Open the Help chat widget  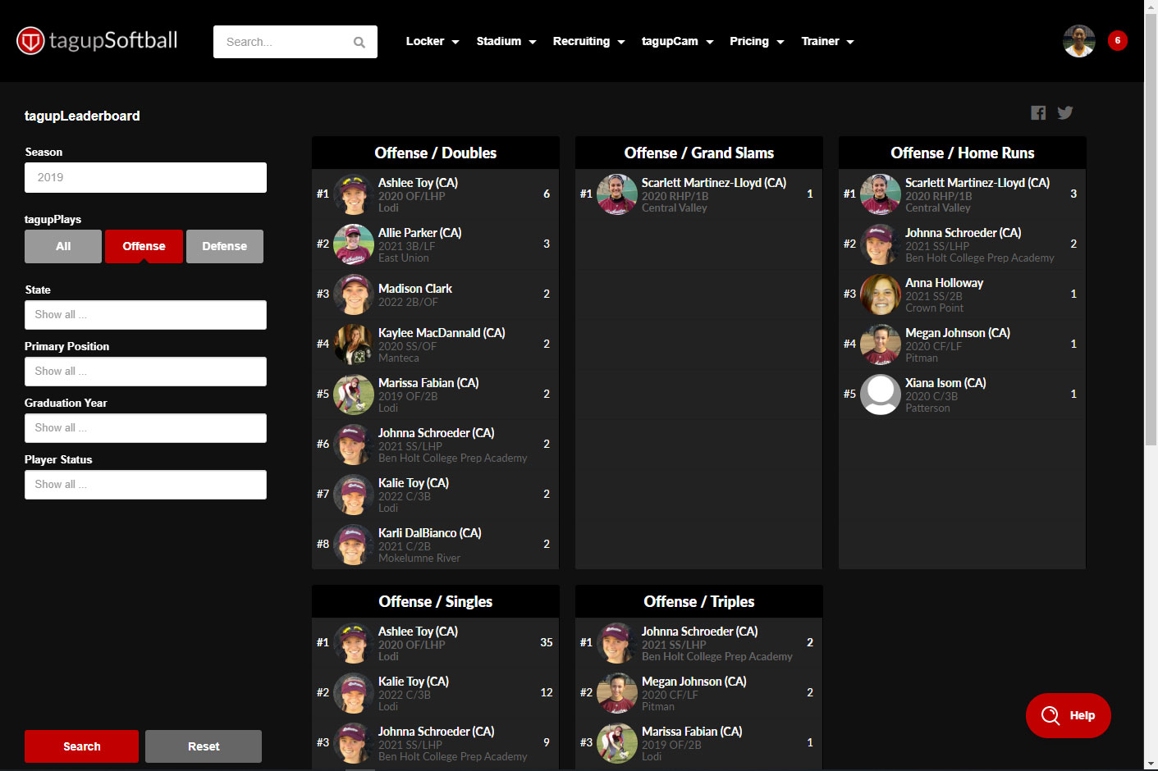coord(1068,715)
